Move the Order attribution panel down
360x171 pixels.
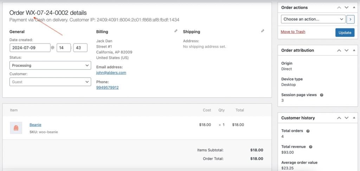point(346,50)
